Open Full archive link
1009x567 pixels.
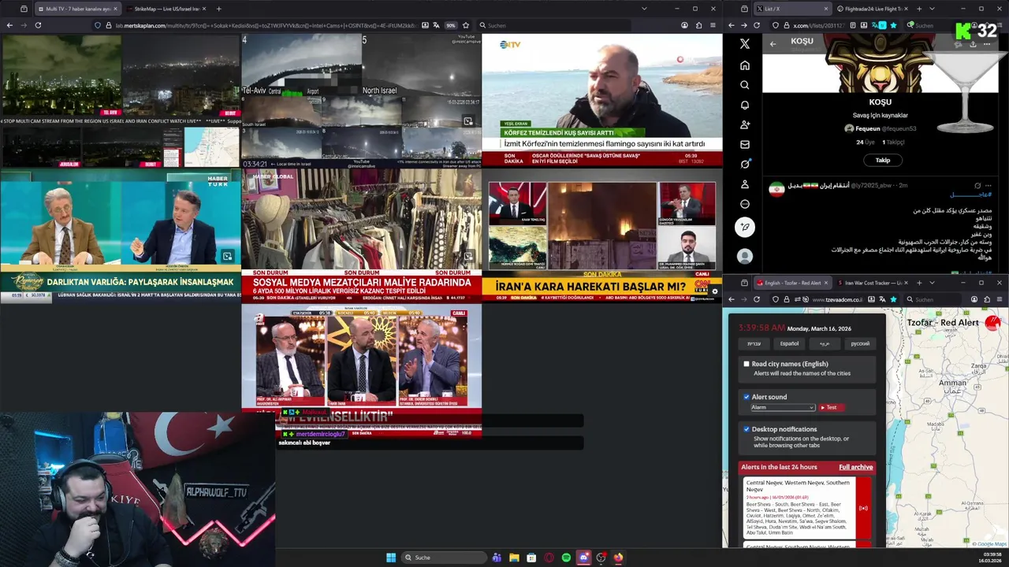(855, 467)
